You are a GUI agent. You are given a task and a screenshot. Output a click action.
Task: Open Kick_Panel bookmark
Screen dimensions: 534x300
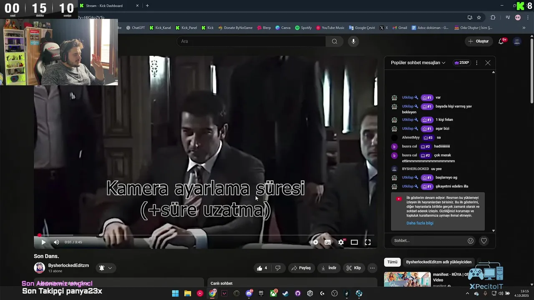pos(186,28)
